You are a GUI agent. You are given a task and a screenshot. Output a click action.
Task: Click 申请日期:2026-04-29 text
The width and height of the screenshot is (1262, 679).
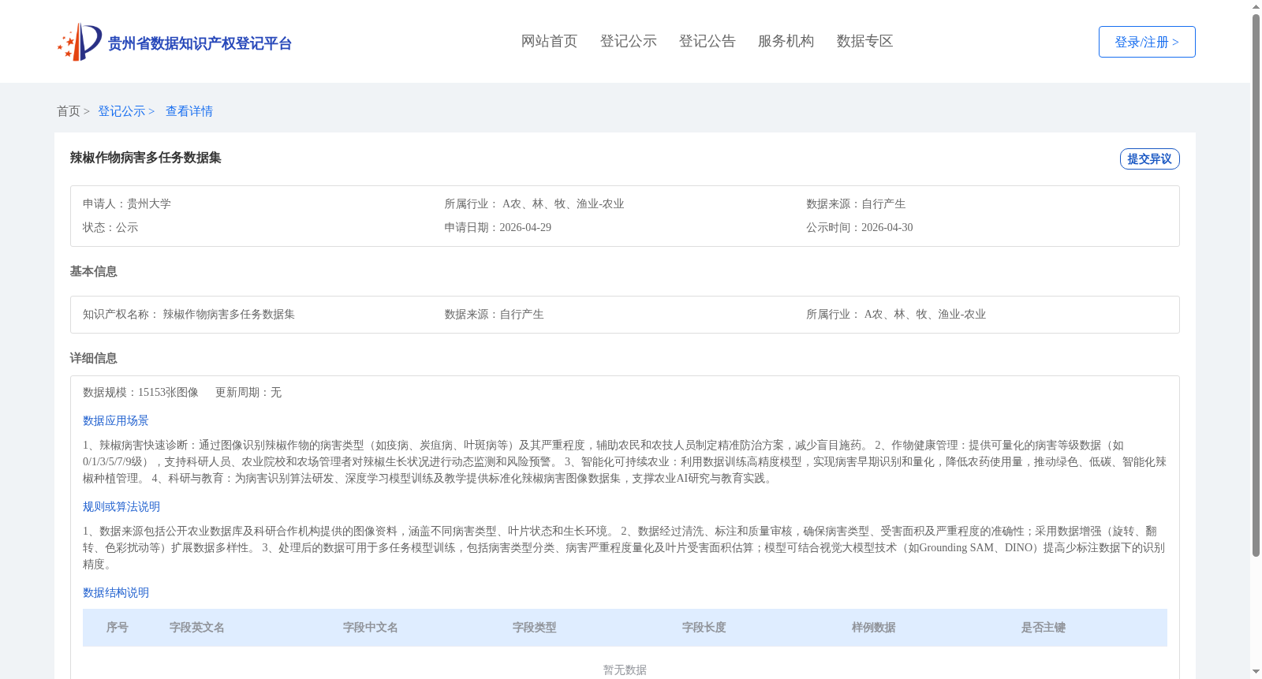[498, 227]
